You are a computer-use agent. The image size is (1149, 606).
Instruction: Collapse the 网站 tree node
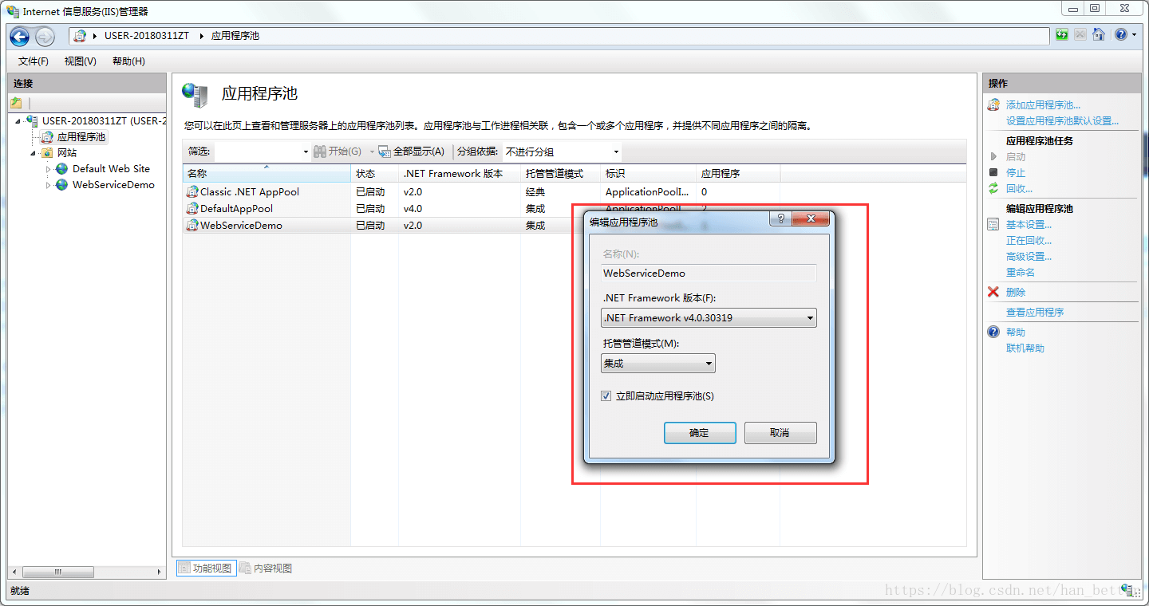(x=34, y=153)
